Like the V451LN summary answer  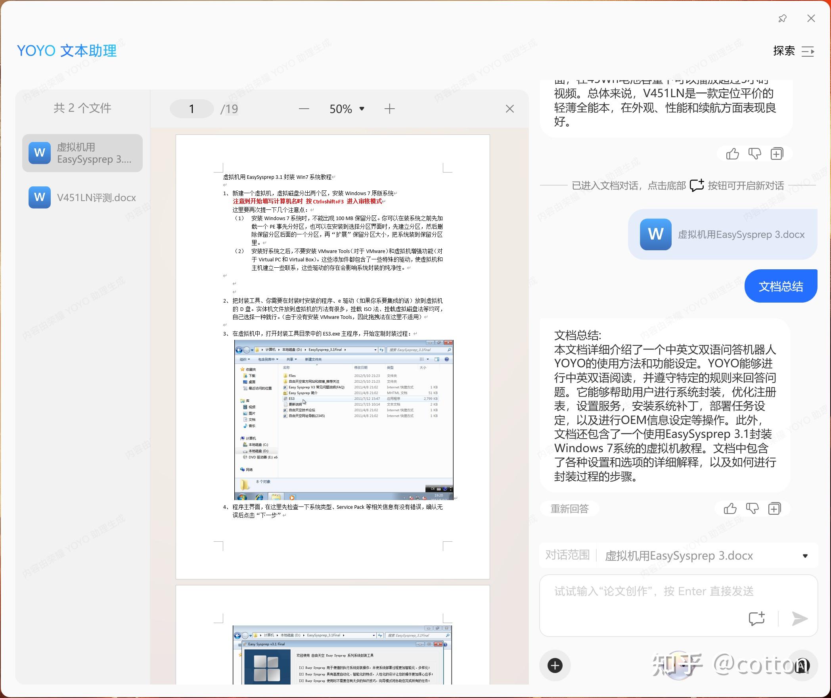[x=732, y=154]
